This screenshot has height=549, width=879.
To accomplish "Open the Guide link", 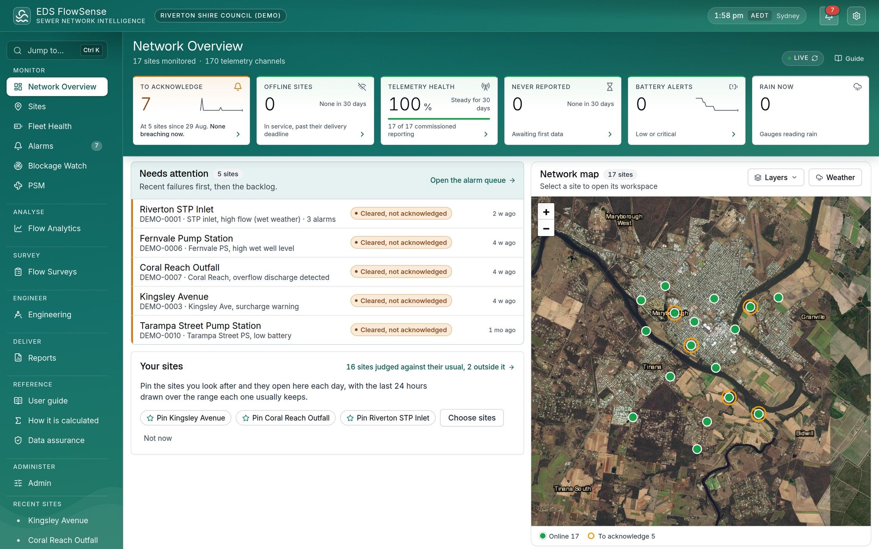I will pos(849,58).
